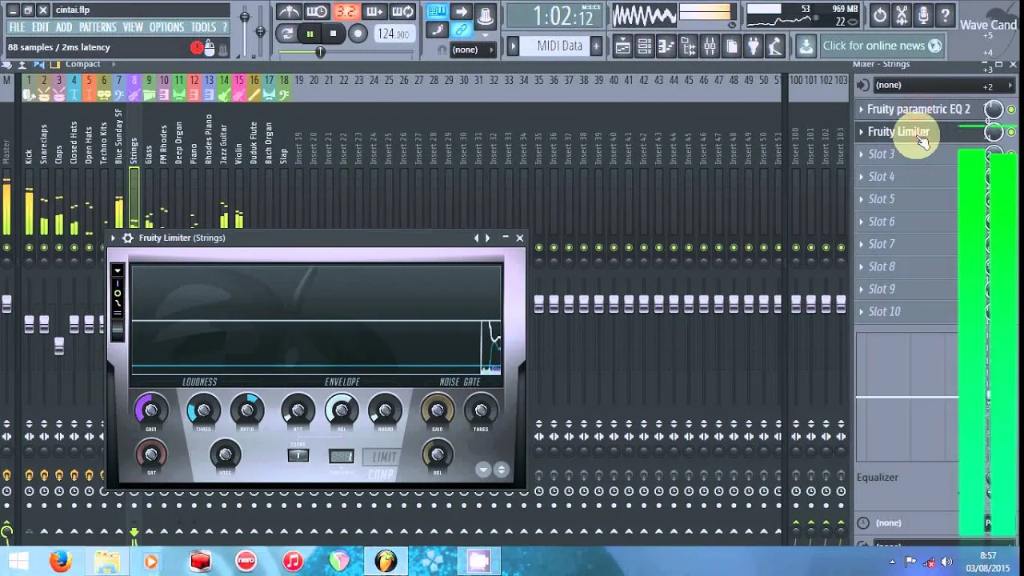The width and height of the screenshot is (1024, 576).
Task: Switch Fruity Limiter to LIMIT mode
Action: 383,457
